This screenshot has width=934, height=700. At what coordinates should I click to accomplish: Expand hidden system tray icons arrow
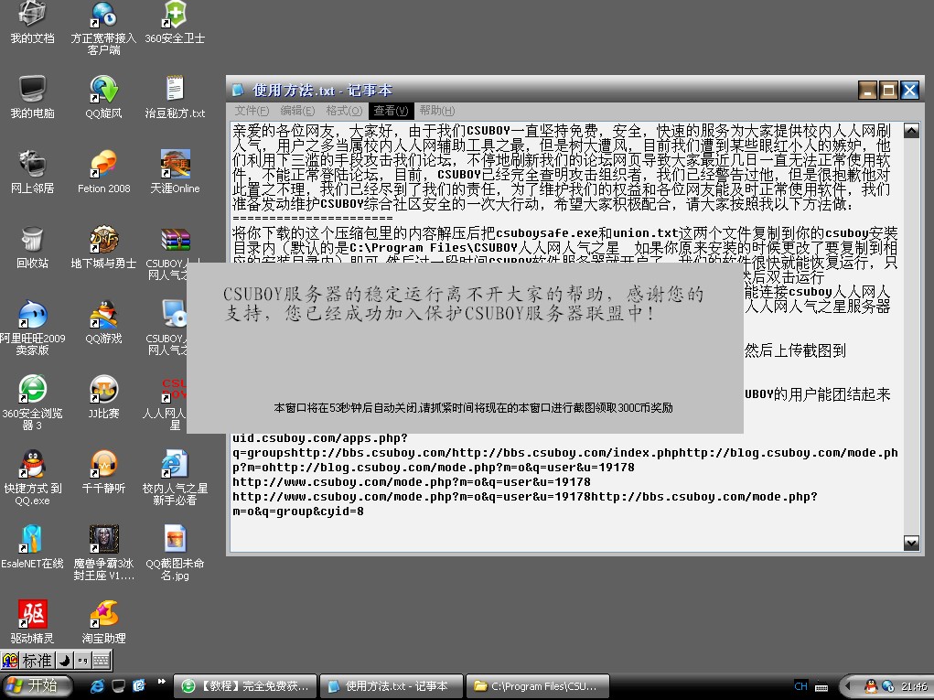click(848, 686)
